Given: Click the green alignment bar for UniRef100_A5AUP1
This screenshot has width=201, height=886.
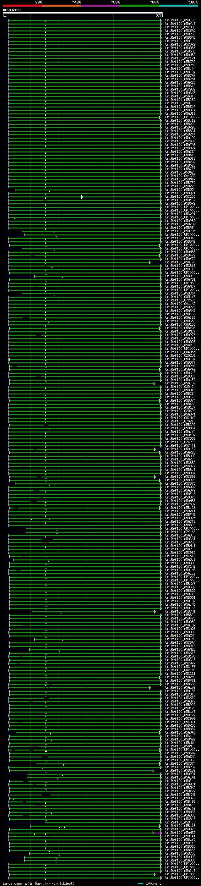Looking at the screenshot, I should [84, 415].
